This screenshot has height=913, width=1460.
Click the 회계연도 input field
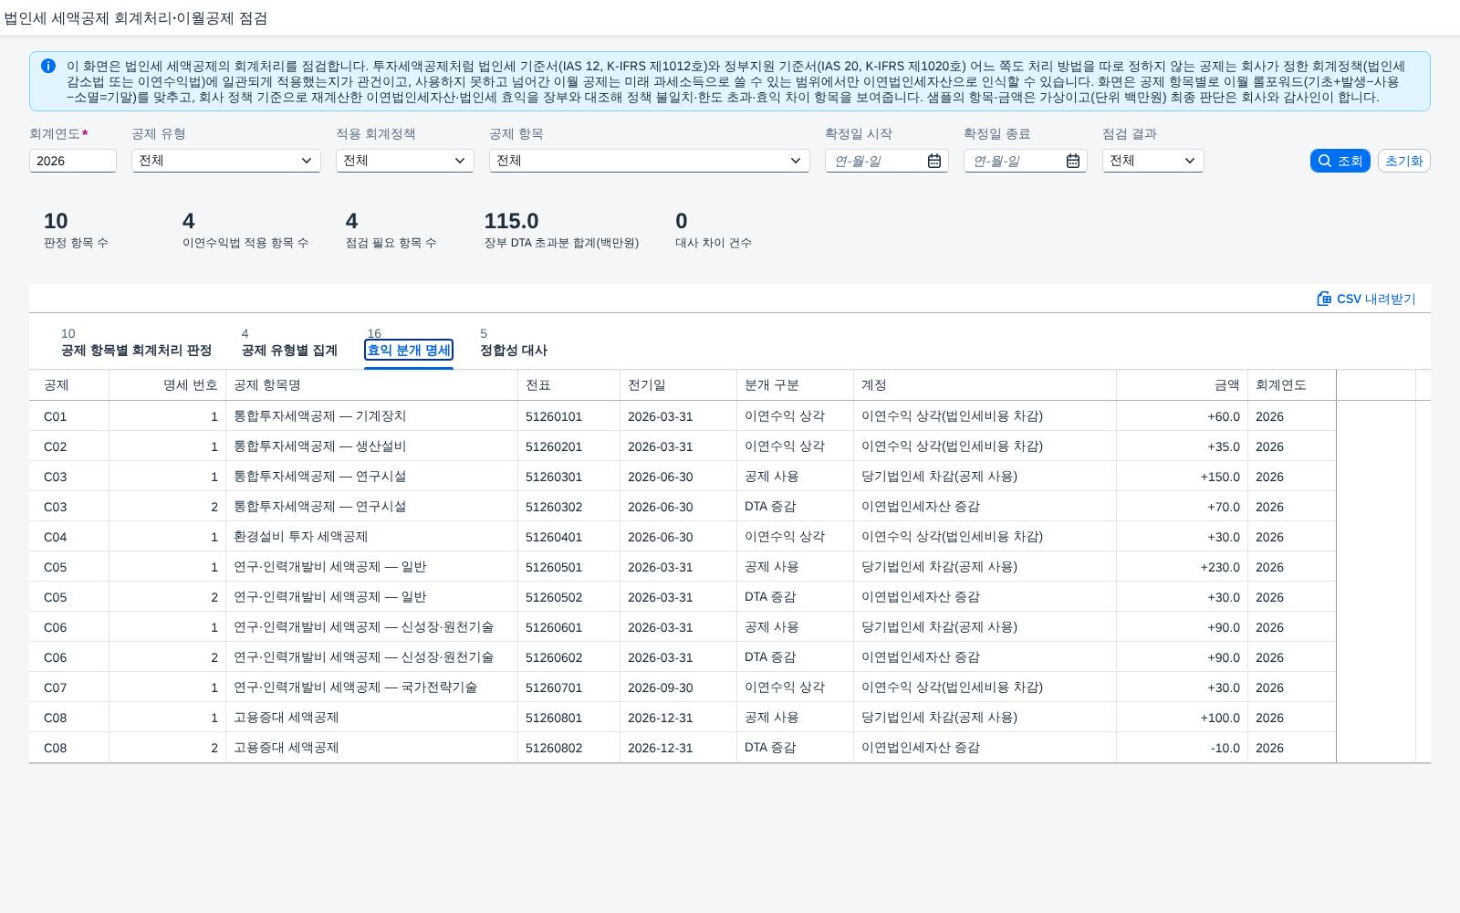tap(73, 161)
